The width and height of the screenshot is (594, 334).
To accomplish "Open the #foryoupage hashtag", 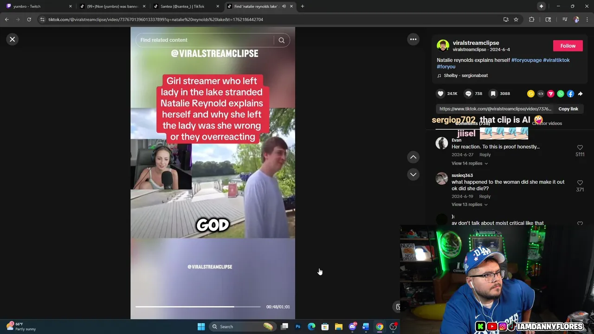I will (x=526, y=60).
